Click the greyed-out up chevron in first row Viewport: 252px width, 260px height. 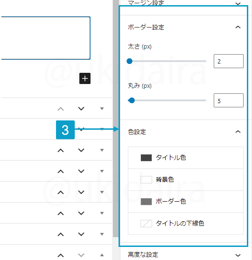coord(61,109)
